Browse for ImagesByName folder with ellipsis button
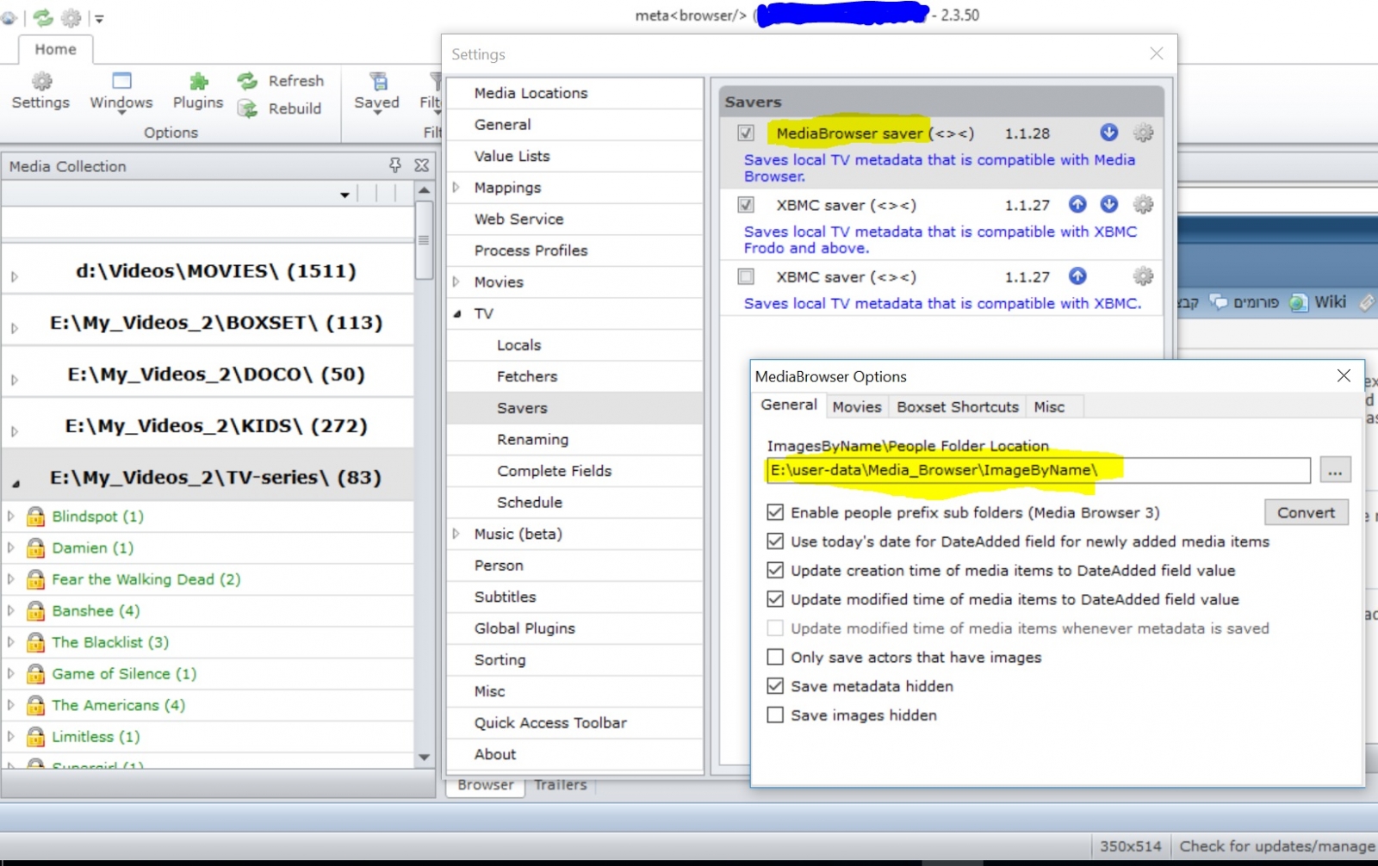Image resolution: width=1378 pixels, height=866 pixels. (1335, 470)
